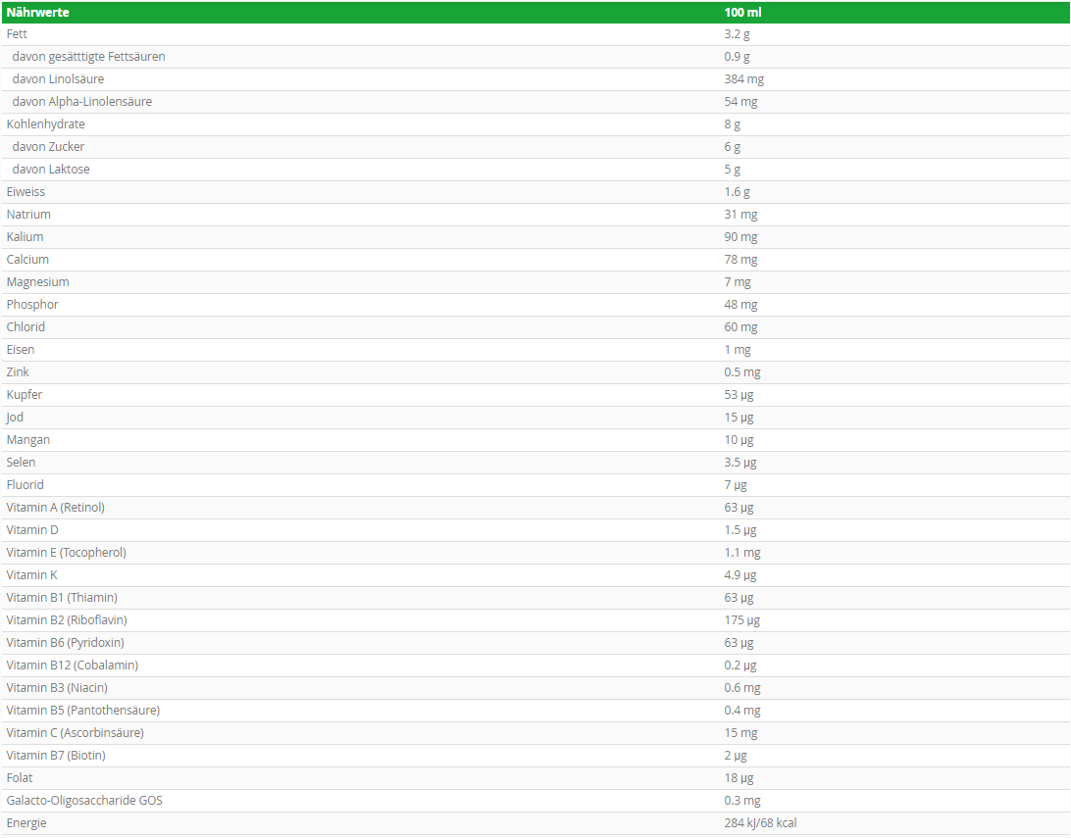Select the Kupfer value 53 µg
The width and height of the screenshot is (1071, 838).
pos(739,394)
